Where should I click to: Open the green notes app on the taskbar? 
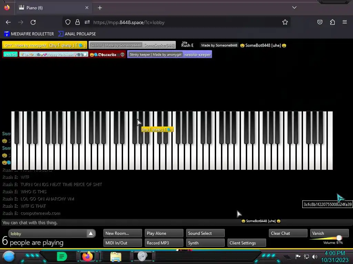tap(62, 256)
